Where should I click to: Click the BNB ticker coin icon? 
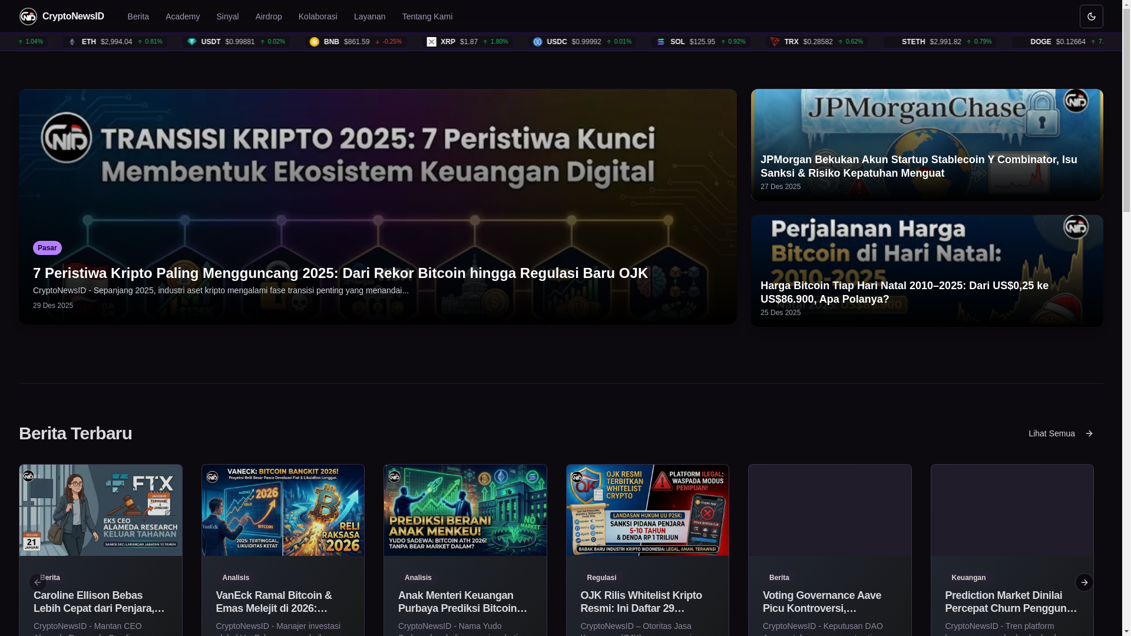point(315,42)
